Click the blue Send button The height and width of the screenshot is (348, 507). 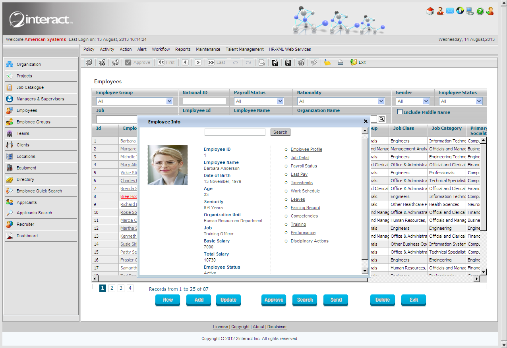coord(336,300)
